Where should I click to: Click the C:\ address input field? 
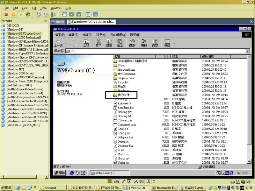156,51
